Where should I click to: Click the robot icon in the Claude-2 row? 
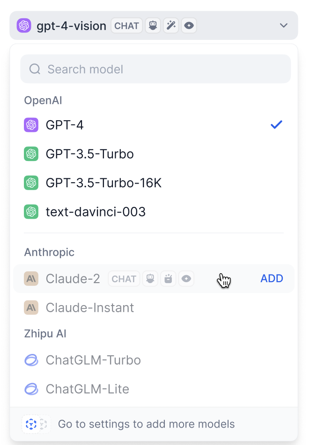pos(150,279)
